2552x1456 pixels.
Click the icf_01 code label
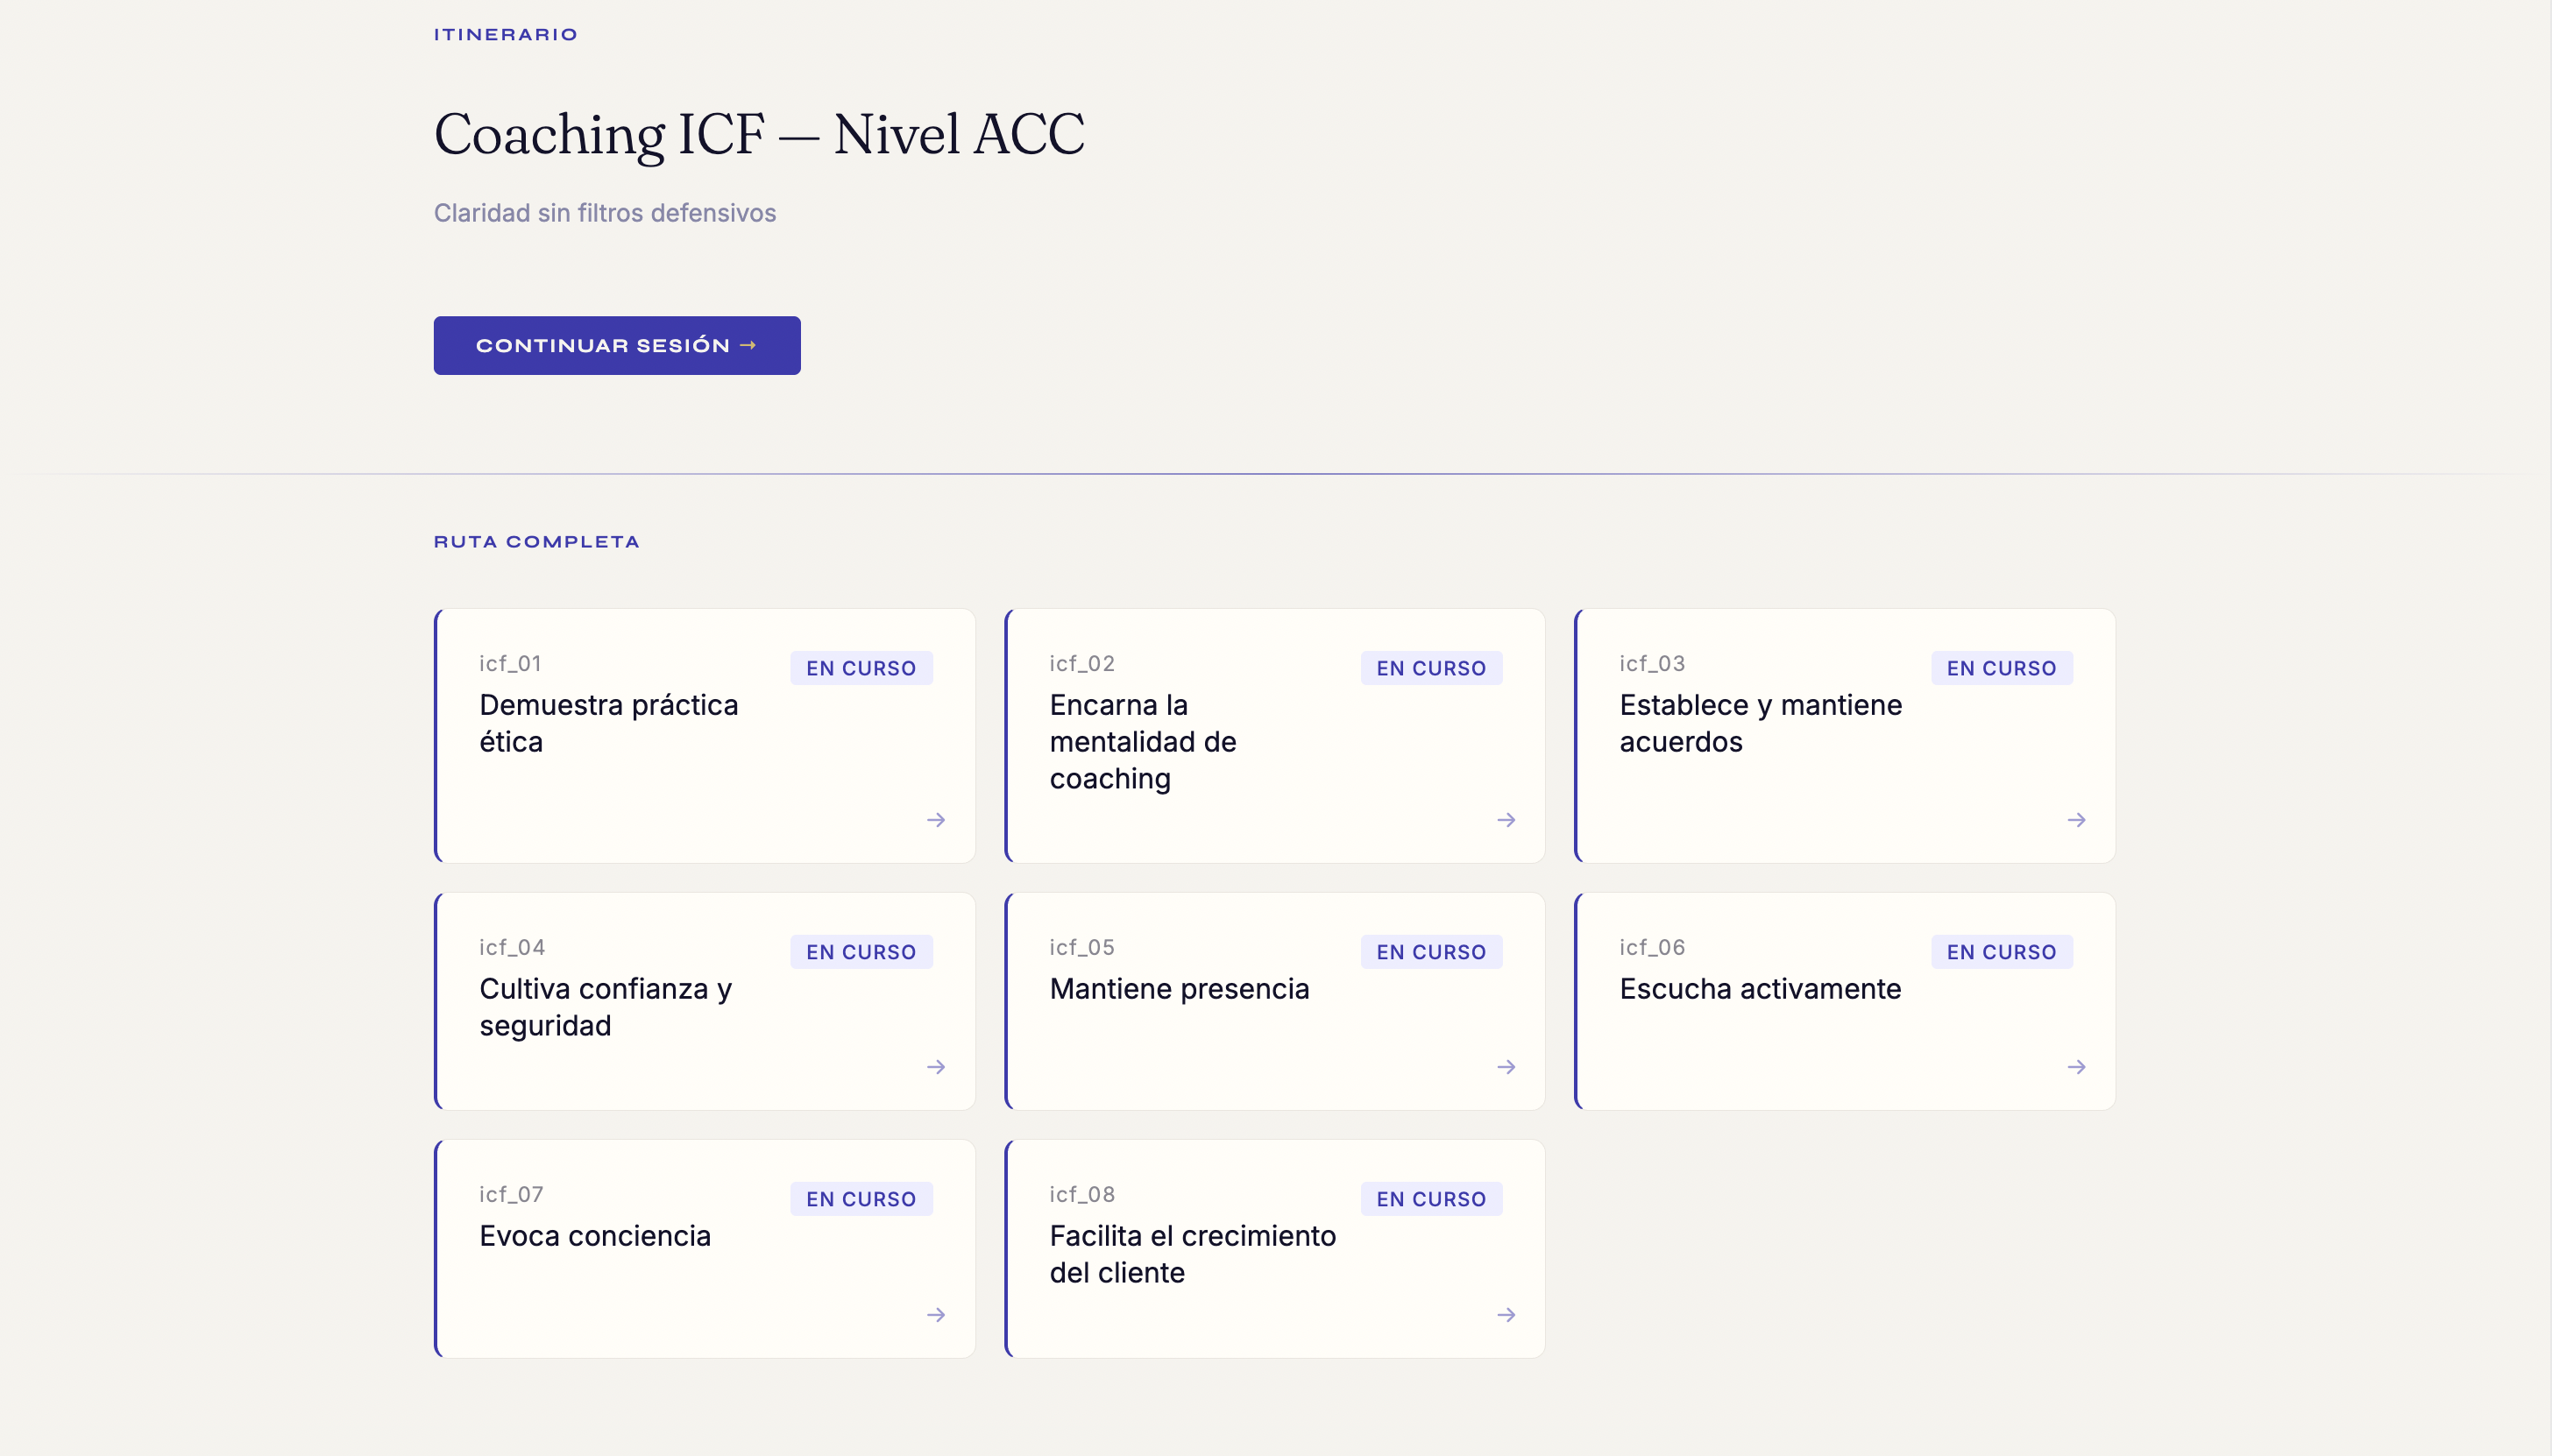click(510, 663)
